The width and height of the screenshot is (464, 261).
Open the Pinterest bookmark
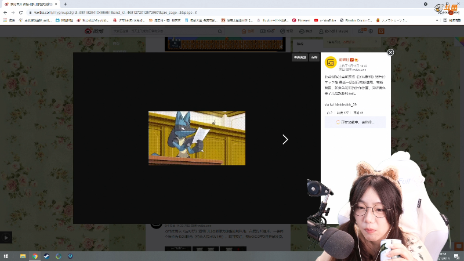[x=301, y=20]
